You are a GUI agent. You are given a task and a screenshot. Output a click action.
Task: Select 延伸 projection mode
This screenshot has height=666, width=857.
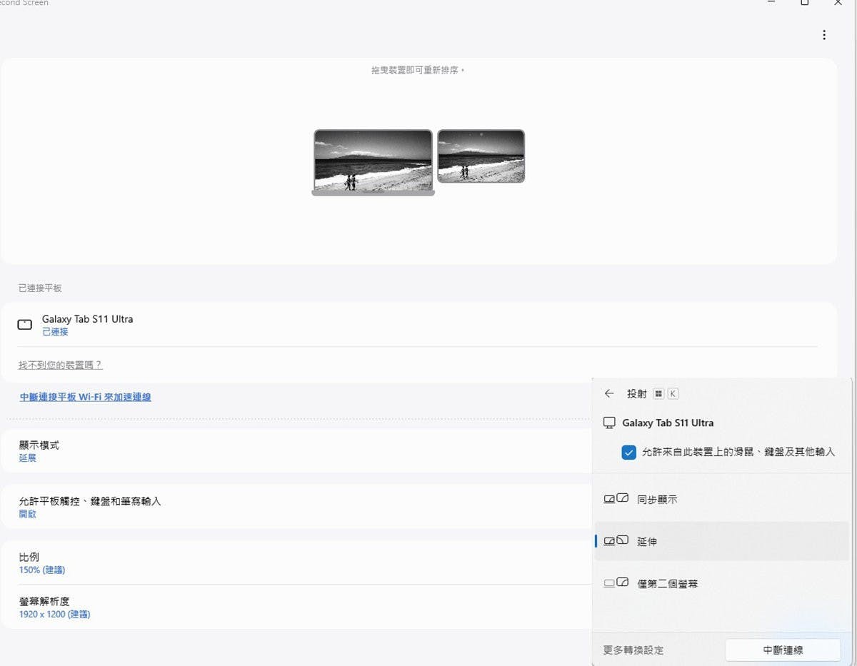point(722,541)
